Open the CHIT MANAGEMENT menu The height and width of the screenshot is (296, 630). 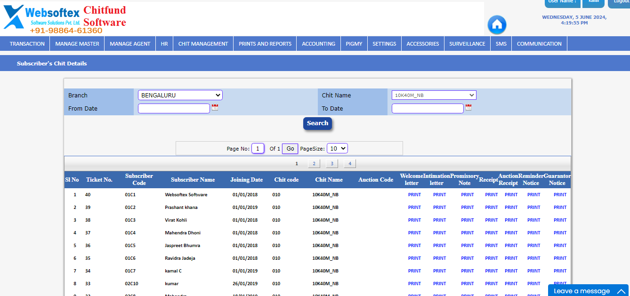click(x=202, y=43)
